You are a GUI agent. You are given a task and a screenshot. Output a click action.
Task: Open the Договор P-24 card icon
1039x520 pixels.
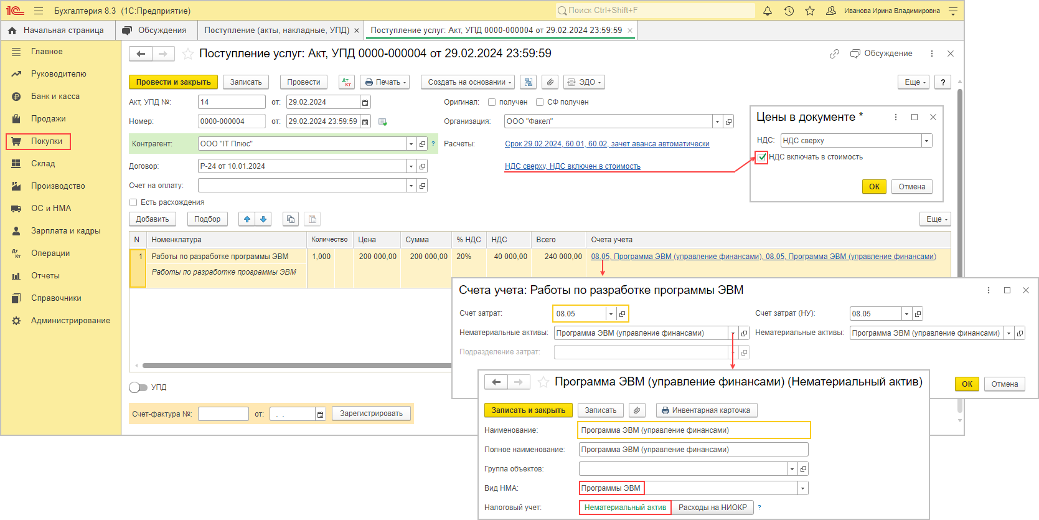click(x=422, y=166)
